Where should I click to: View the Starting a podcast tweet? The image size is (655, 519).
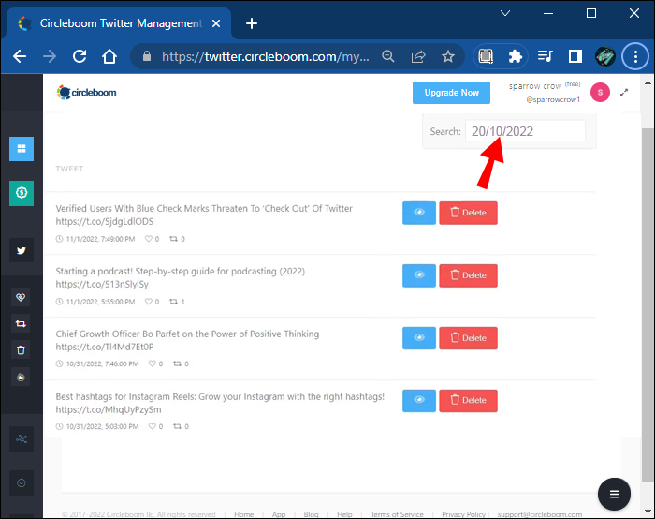coord(419,275)
